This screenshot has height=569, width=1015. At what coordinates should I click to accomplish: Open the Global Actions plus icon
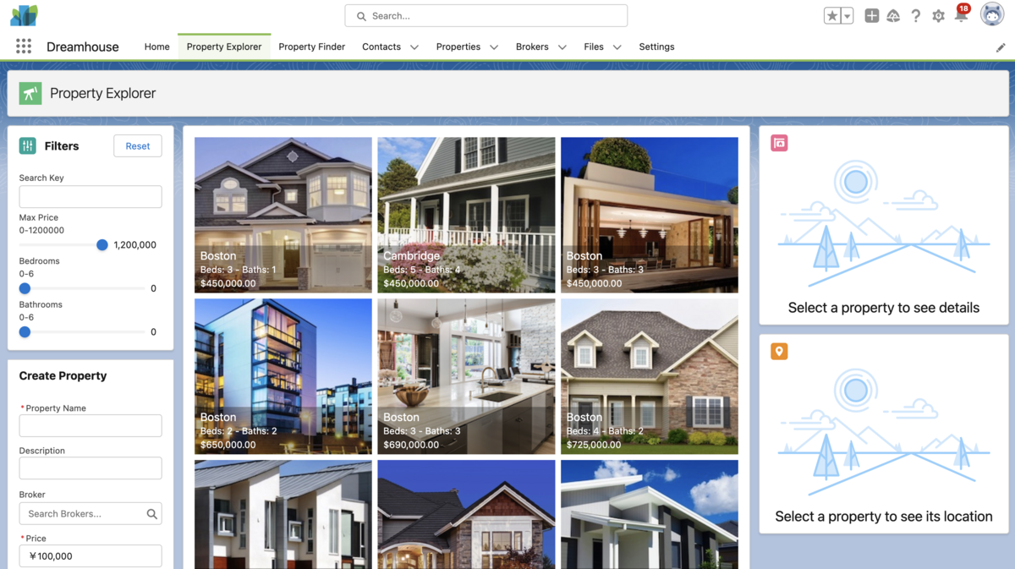pos(871,16)
